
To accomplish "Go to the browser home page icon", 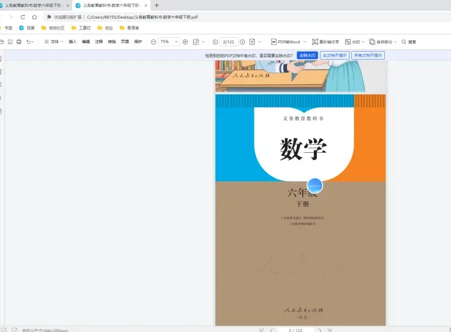I will pos(34,17).
